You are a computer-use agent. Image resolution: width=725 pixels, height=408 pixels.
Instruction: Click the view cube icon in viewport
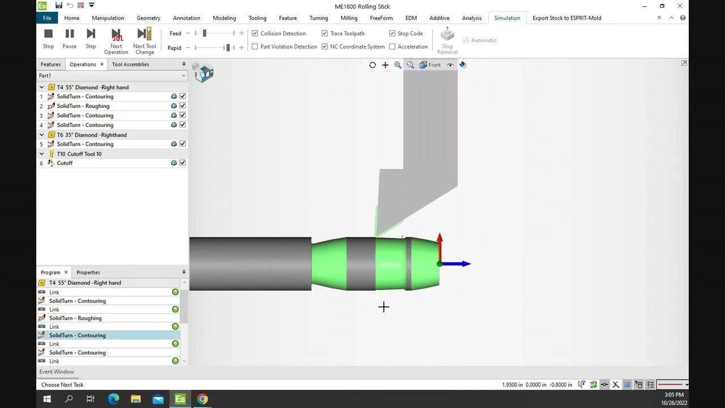[x=203, y=72]
